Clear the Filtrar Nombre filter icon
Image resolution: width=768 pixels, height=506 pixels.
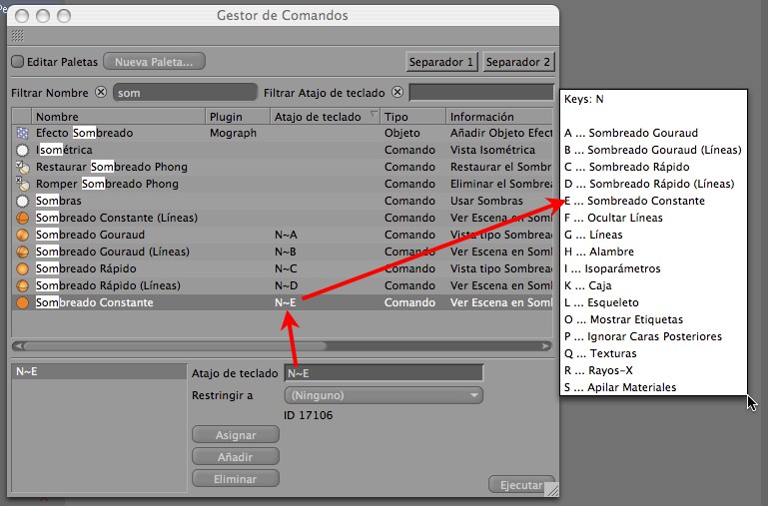(100, 93)
